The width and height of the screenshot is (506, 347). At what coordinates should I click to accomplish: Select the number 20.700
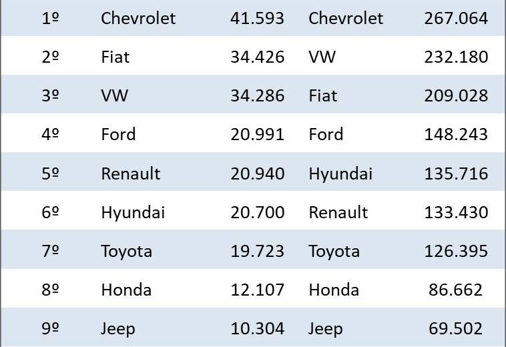pos(257,212)
